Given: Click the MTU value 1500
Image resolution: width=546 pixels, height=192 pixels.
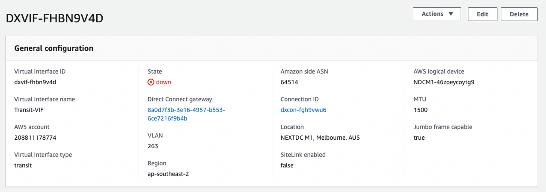Looking at the screenshot, I should pyautogui.click(x=420, y=110).
